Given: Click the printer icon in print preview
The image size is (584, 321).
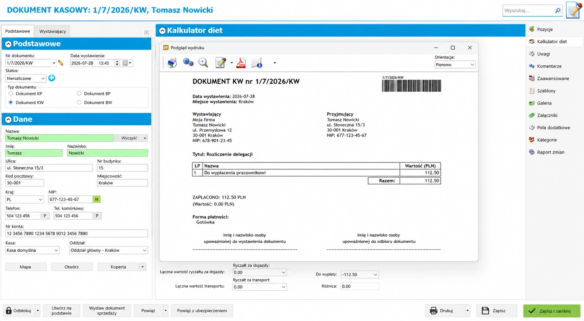Looking at the screenshot, I should pos(172,63).
